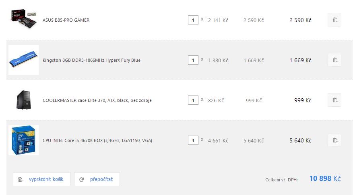
Task: Open ASUS B85-PRO GAMER product name link
Action: pos(66,20)
